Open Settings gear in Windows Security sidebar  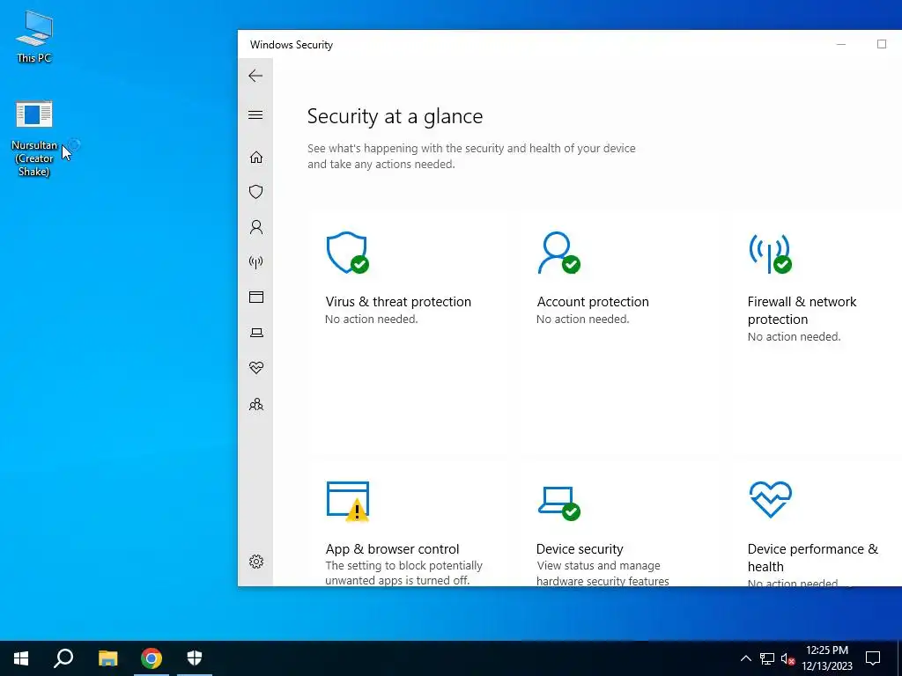pos(256,562)
